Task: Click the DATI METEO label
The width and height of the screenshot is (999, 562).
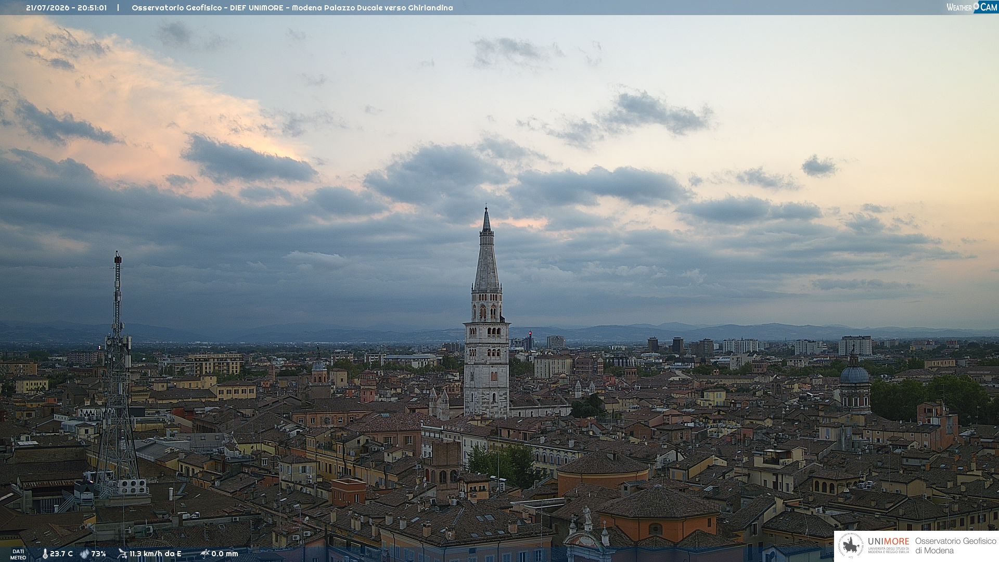Action: click(x=18, y=554)
